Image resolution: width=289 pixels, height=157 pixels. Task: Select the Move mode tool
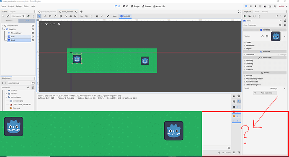[45, 16]
